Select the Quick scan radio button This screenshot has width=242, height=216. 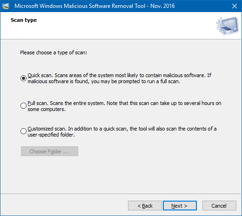click(x=23, y=78)
